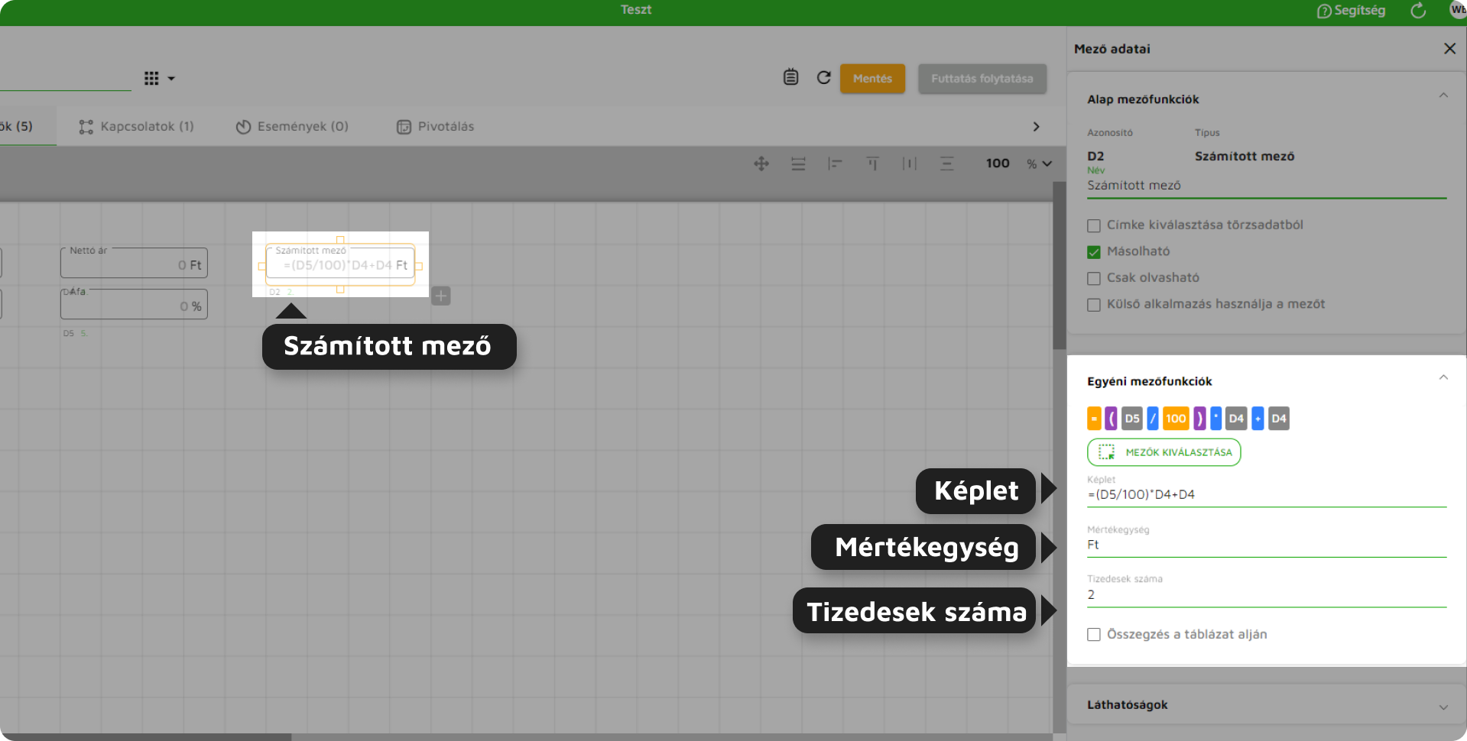1467x741 pixels.
Task: Click the 'D2' identifier text in panel
Action: 1095,156
